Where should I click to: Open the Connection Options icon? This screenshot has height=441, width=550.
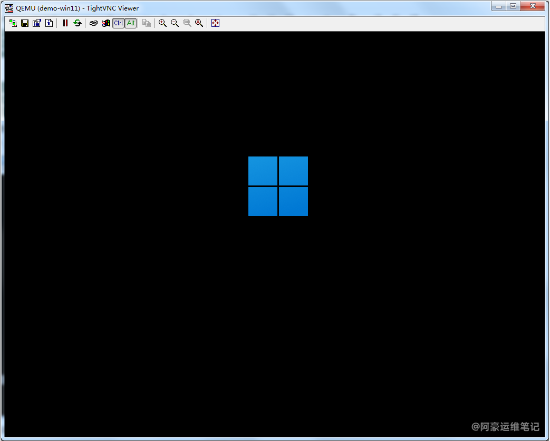37,23
